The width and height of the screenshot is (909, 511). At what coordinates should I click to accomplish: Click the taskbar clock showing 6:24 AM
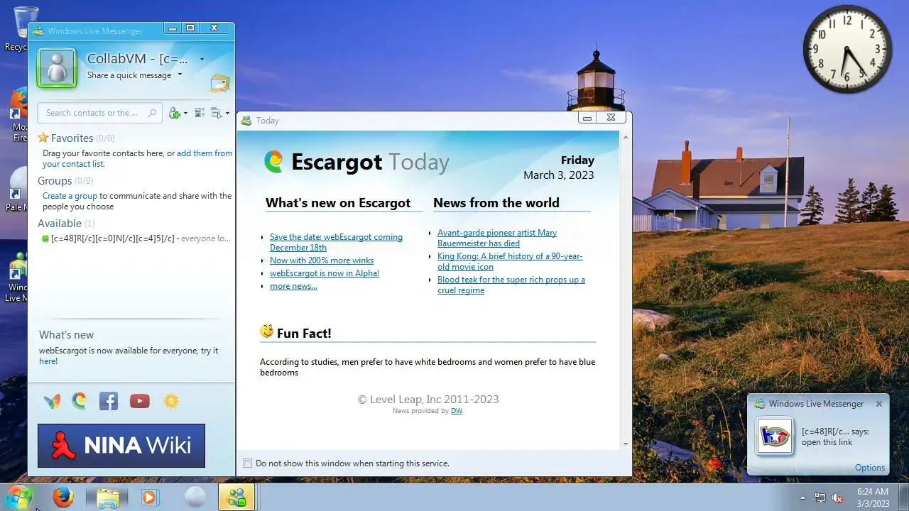873,498
